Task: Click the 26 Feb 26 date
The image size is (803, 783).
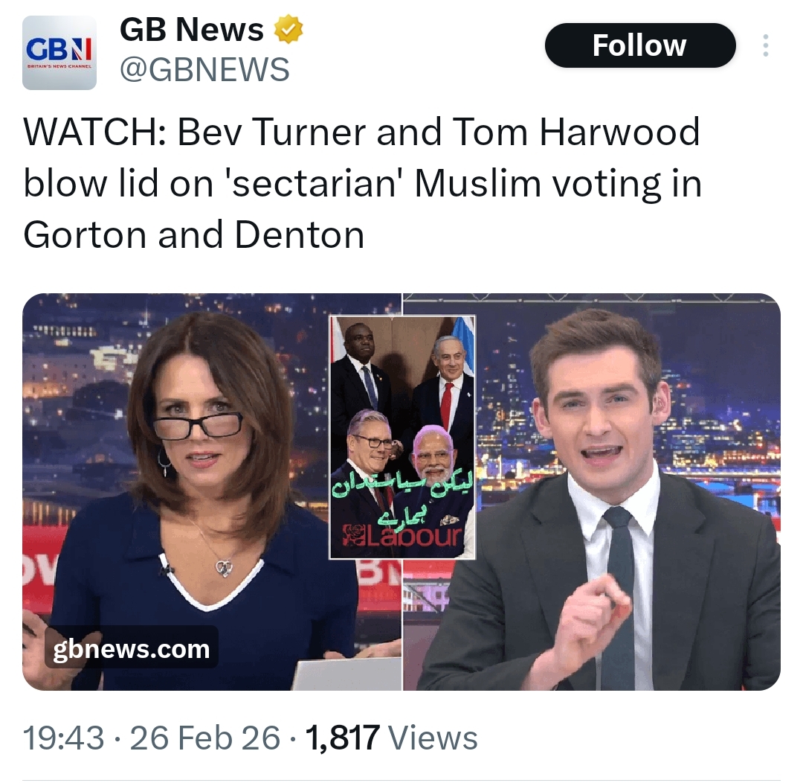Action: [x=205, y=738]
